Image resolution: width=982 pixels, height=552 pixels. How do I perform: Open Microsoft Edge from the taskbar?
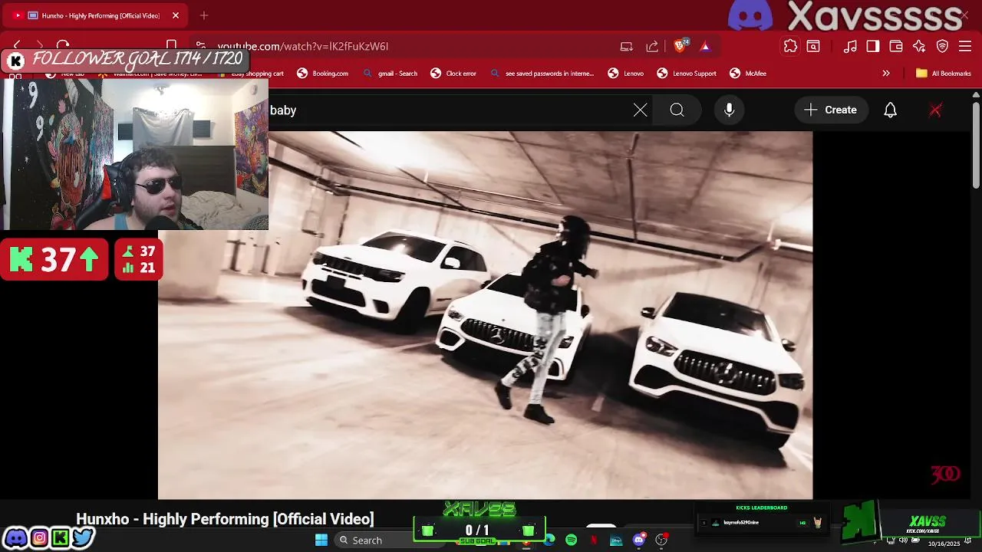(549, 540)
